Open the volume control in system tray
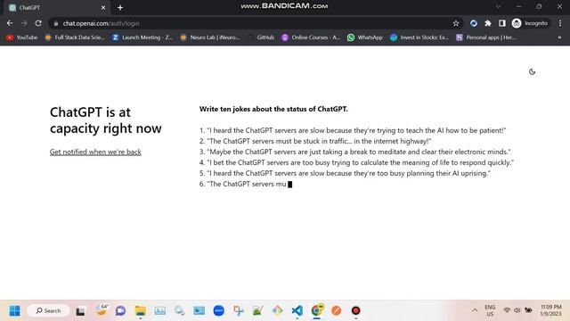Image resolution: width=570 pixels, height=321 pixels. [517, 310]
